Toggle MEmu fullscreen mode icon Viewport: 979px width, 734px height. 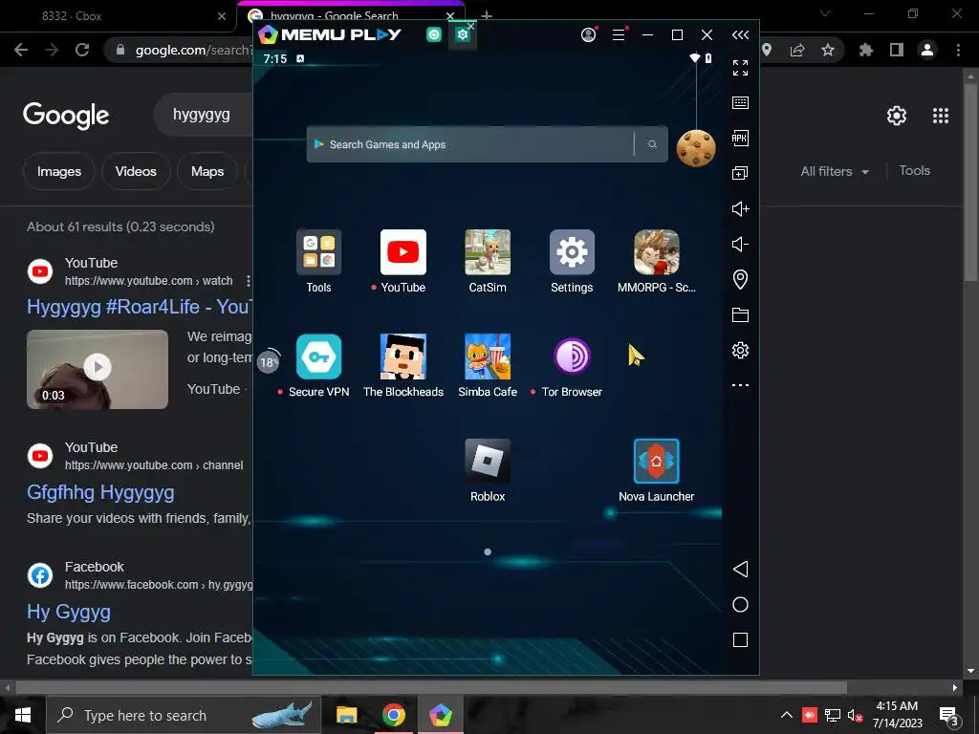(741, 68)
